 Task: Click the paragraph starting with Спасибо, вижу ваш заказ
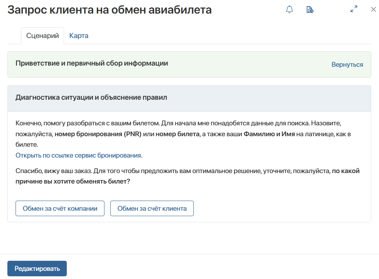pos(155,171)
